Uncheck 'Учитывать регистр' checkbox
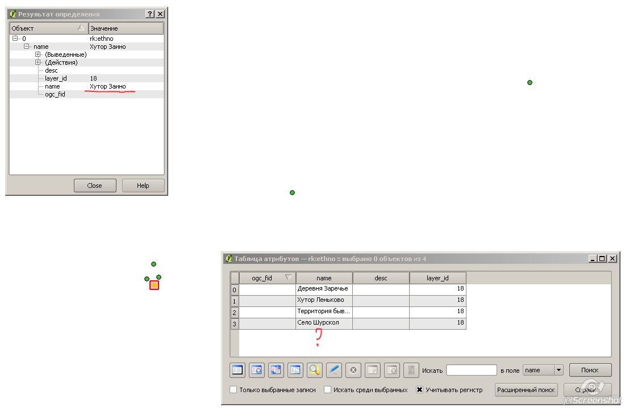Viewport: 625px width, 408px height. click(x=420, y=390)
